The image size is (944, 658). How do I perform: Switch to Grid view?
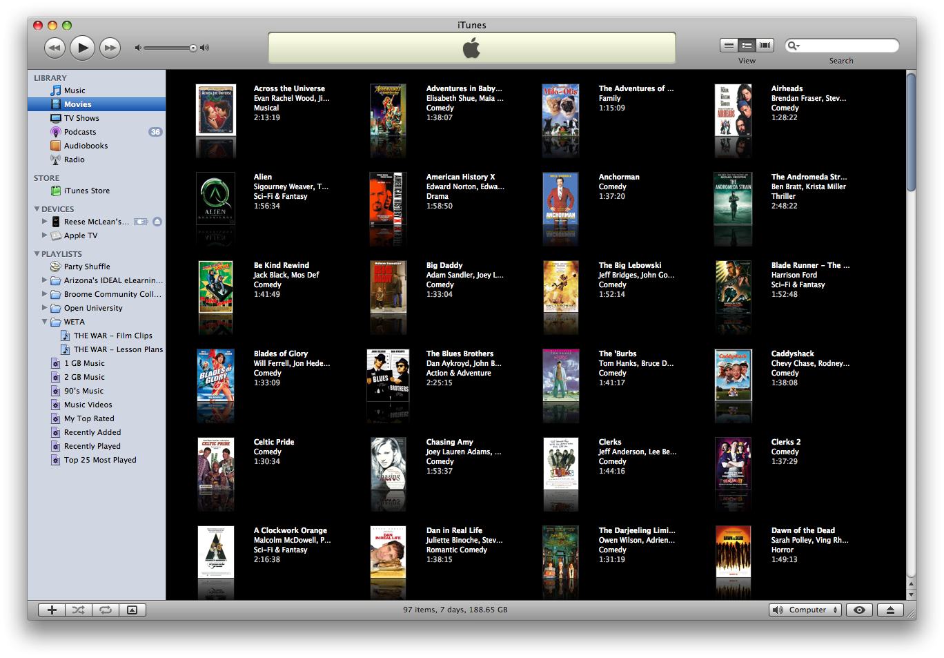coord(747,45)
